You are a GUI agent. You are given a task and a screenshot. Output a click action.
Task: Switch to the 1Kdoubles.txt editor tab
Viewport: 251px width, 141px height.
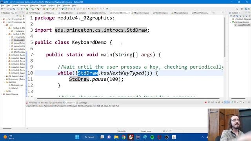tap(65, 13)
